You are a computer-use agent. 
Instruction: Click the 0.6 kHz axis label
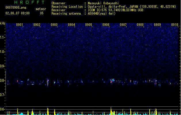coord(2,109)
